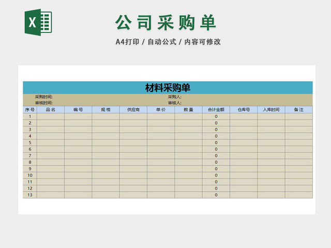Click the 采购人: label
This screenshot has height=248, width=331.
click(x=175, y=97)
